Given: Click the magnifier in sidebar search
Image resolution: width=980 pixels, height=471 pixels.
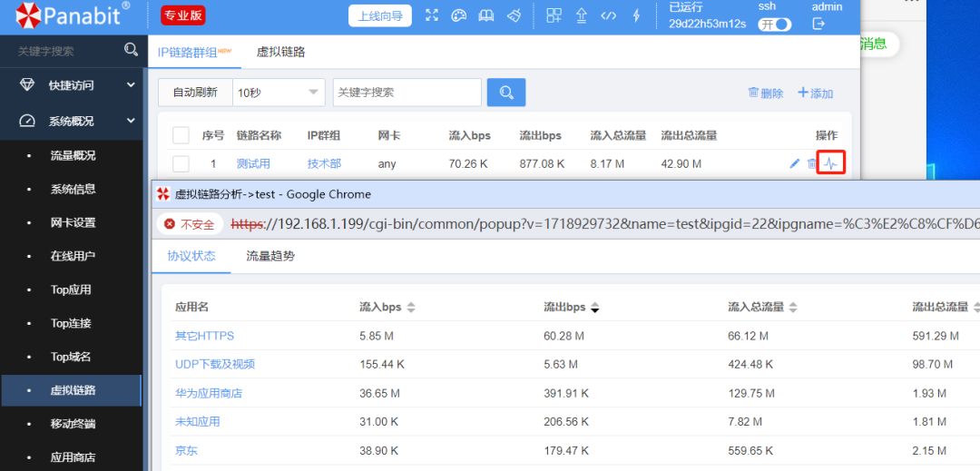Looking at the screenshot, I should pos(131,49).
